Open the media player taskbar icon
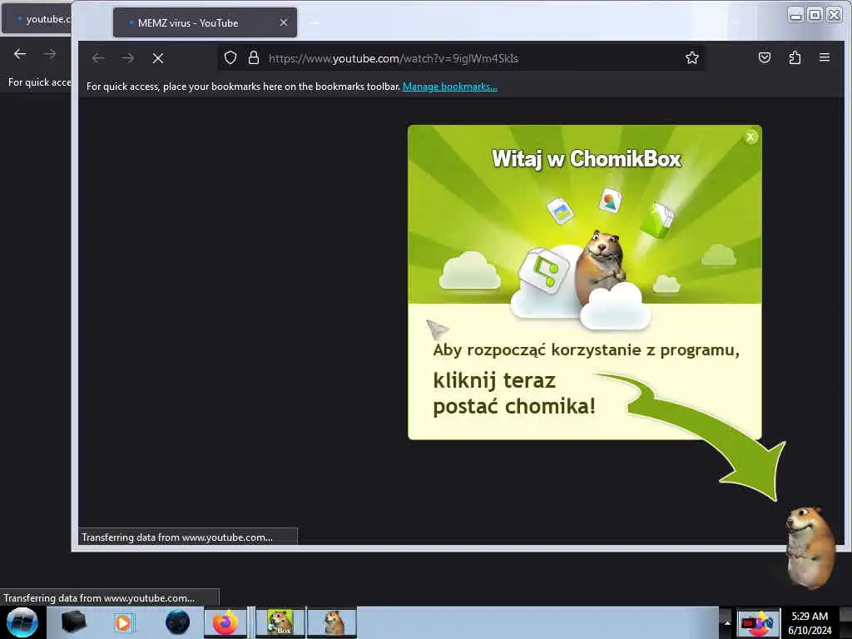Screen dimensions: 852x639 point(123,622)
